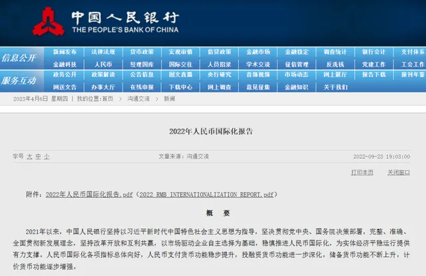Select the 金融市场 navigation item
The width and height of the screenshot is (426, 276).
coord(258,51)
